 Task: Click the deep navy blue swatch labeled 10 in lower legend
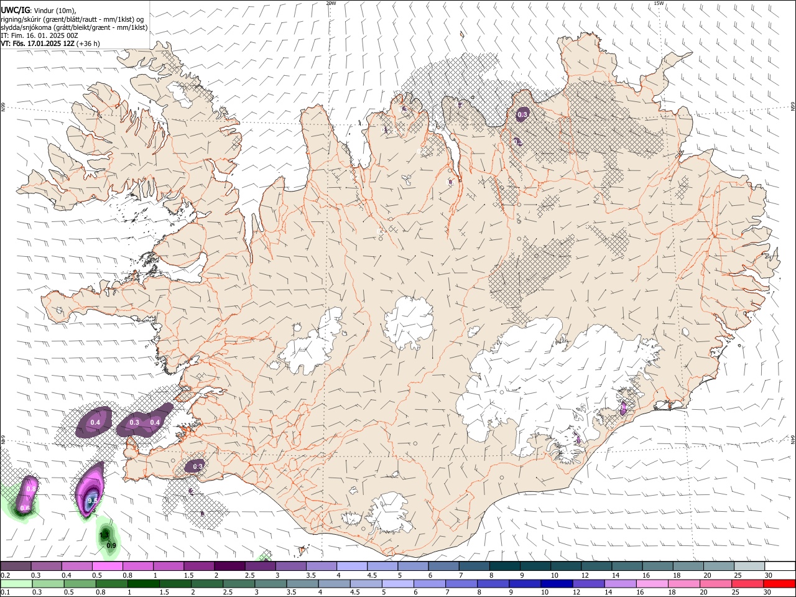(555, 583)
